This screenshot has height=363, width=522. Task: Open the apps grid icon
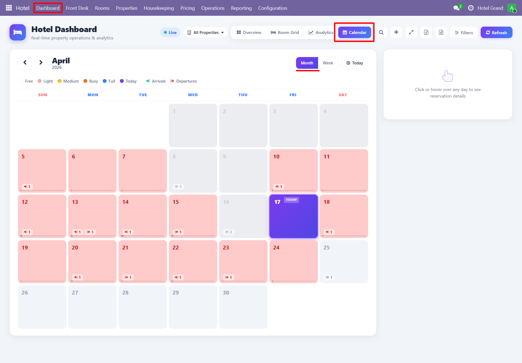(x=8, y=8)
